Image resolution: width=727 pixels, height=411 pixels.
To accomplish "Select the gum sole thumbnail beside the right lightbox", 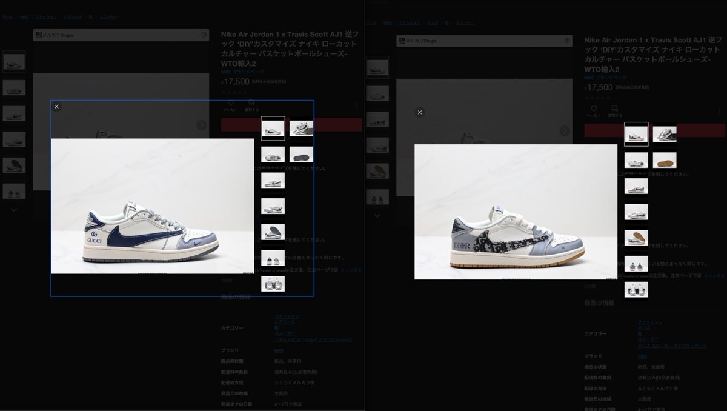I will (665, 160).
